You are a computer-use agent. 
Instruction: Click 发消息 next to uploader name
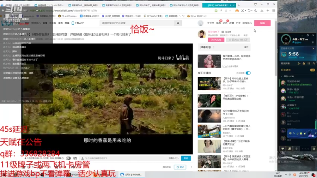227,32
